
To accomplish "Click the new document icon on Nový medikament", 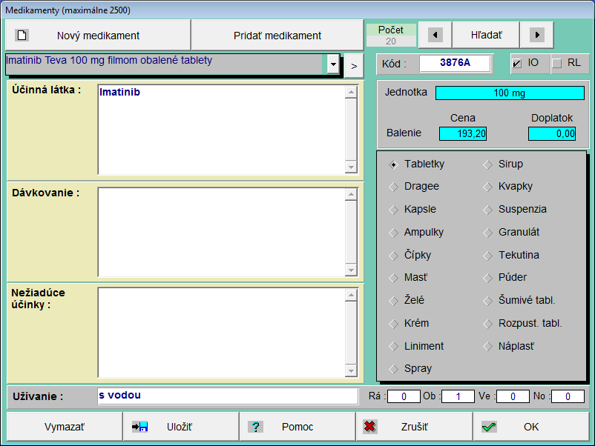I will (x=22, y=36).
